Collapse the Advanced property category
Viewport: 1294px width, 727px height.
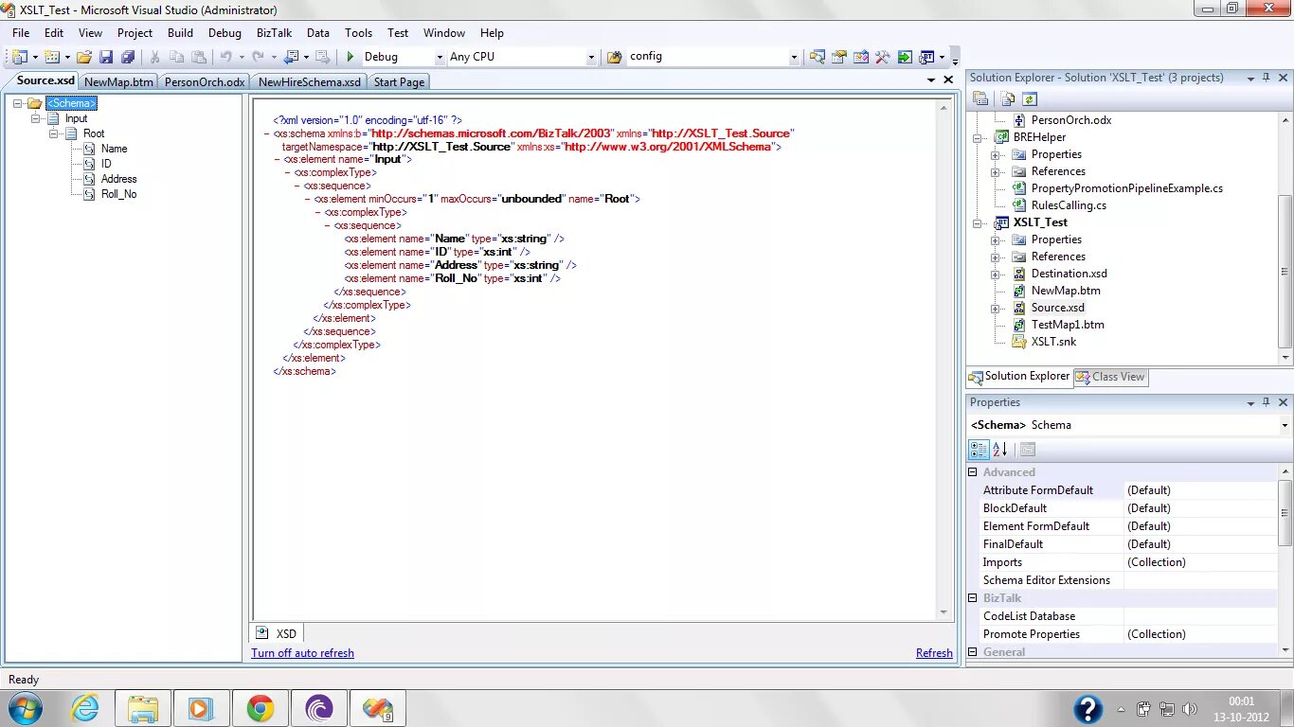tap(973, 472)
